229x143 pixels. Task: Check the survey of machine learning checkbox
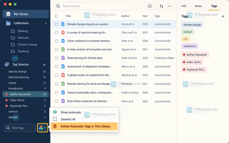pos(57,33)
